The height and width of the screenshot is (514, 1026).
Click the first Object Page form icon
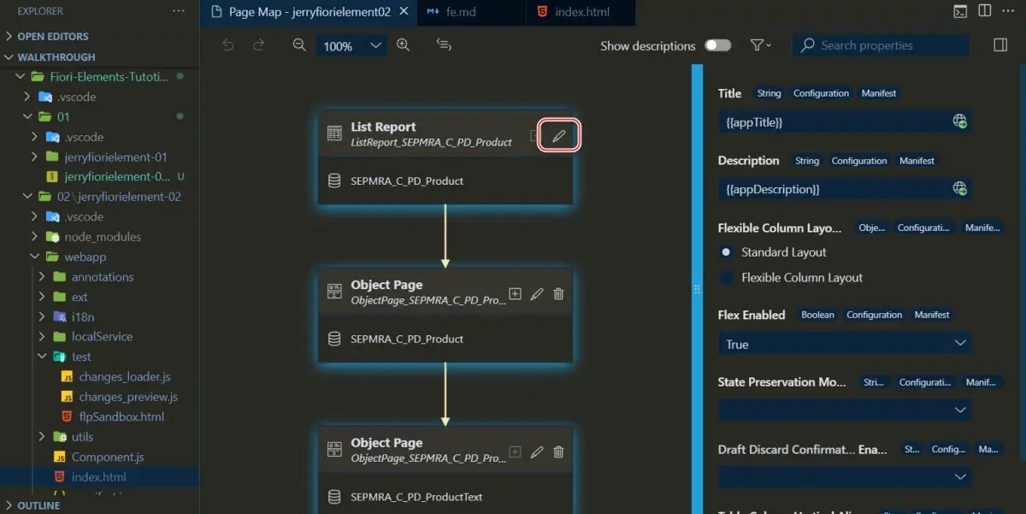[x=334, y=292]
